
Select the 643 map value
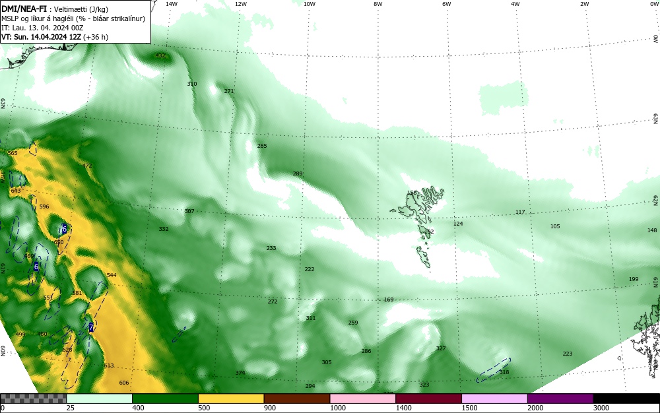point(16,191)
